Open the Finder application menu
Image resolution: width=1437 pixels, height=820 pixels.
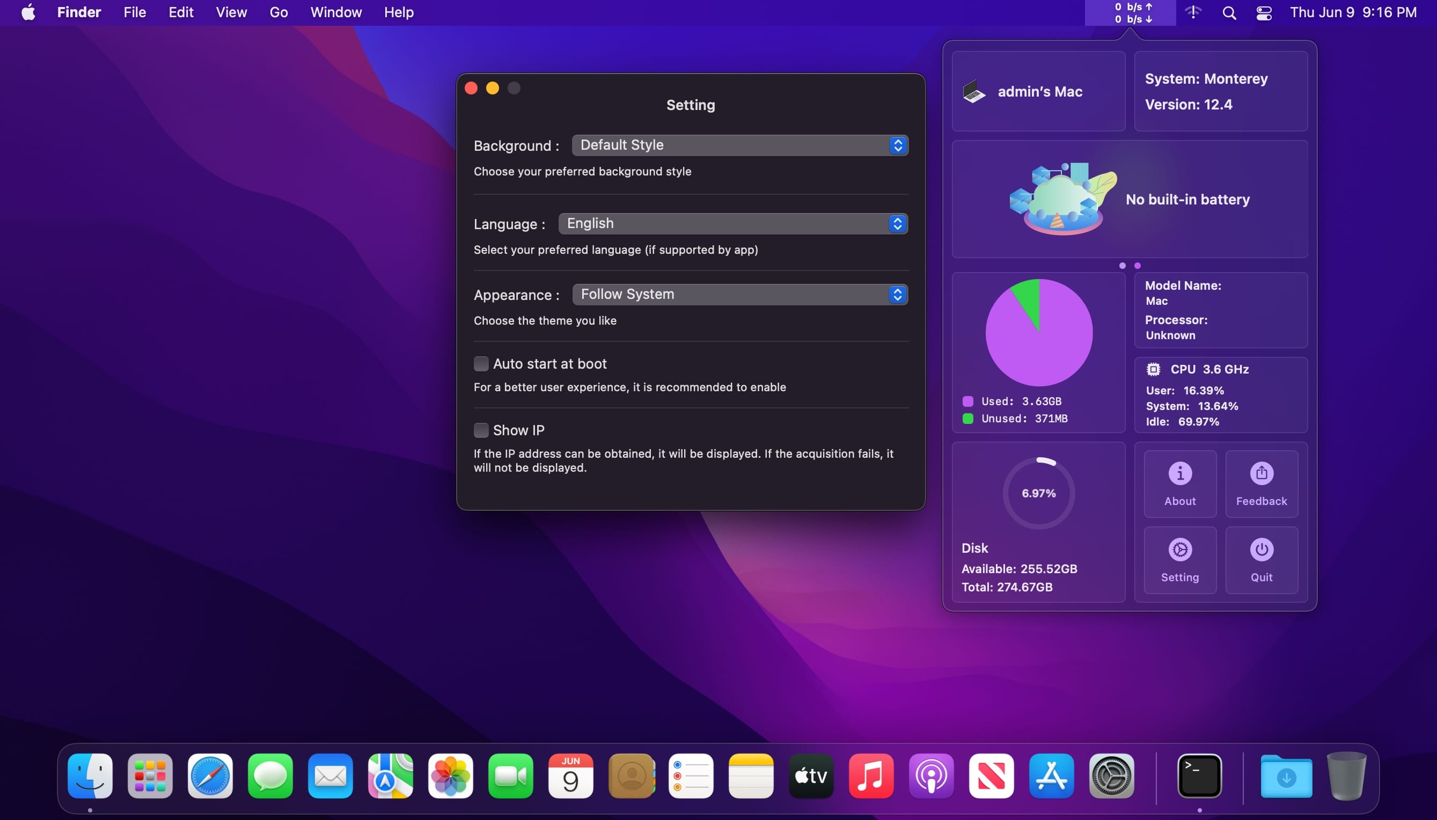79,12
